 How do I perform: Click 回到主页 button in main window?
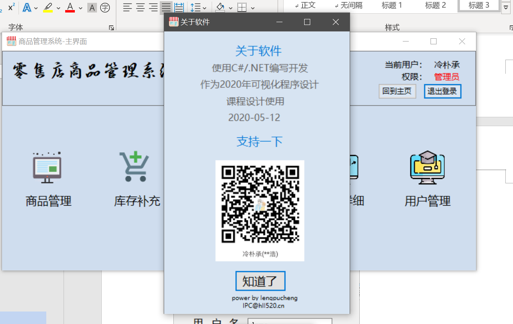[x=397, y=91]
